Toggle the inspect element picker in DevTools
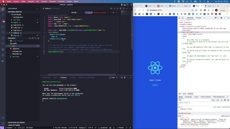Viewport: 230px width, 129px height. [x=180, y=18]
